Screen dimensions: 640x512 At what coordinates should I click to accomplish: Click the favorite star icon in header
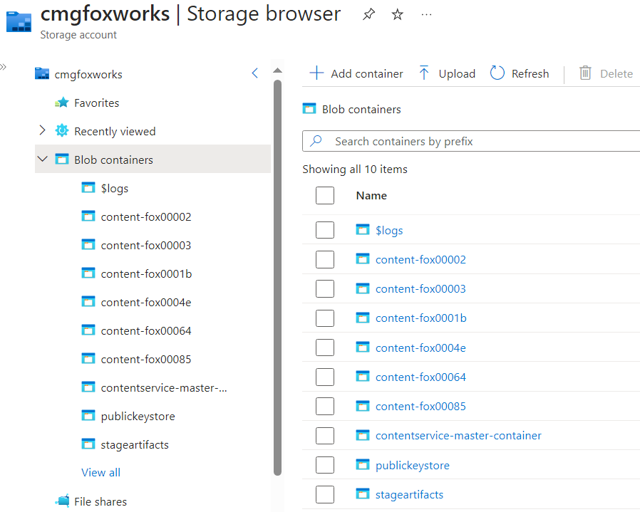[397, 15]
